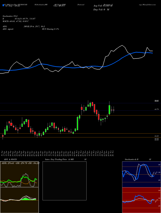Click the final date on the date axis
Screen dimensions: 161x213
coord(113,153)
